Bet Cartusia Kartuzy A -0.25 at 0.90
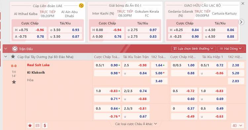The width and height of the screenshot is (248, 130). tap(185, 36)
